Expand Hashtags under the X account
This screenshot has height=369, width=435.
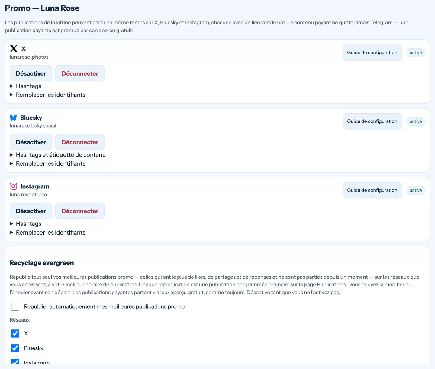coord(26,86)
